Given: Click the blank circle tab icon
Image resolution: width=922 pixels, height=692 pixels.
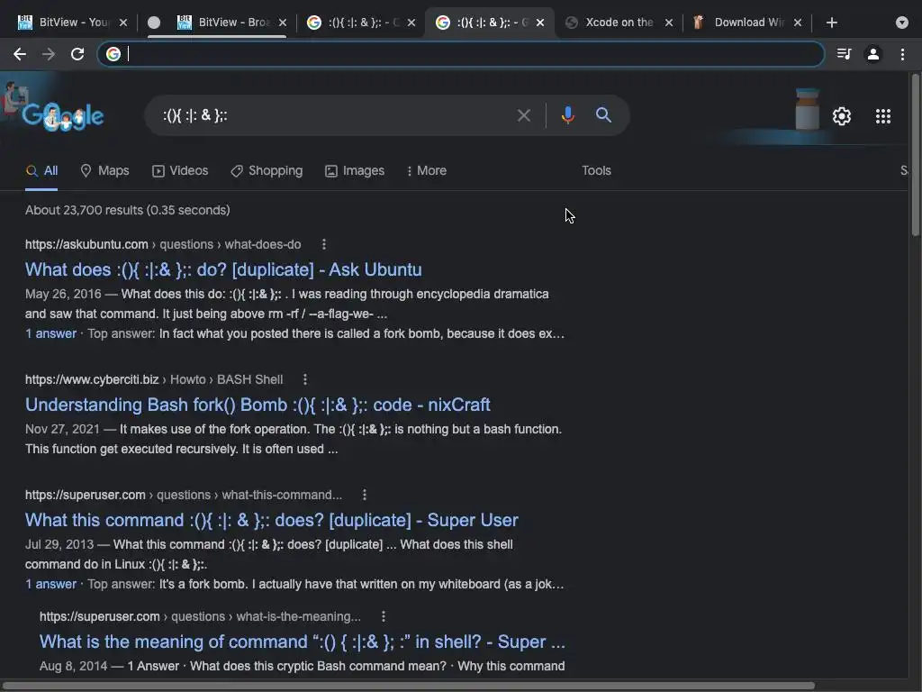Looking at the screenshot, I should pyautogui.click(x=153, y=23).
